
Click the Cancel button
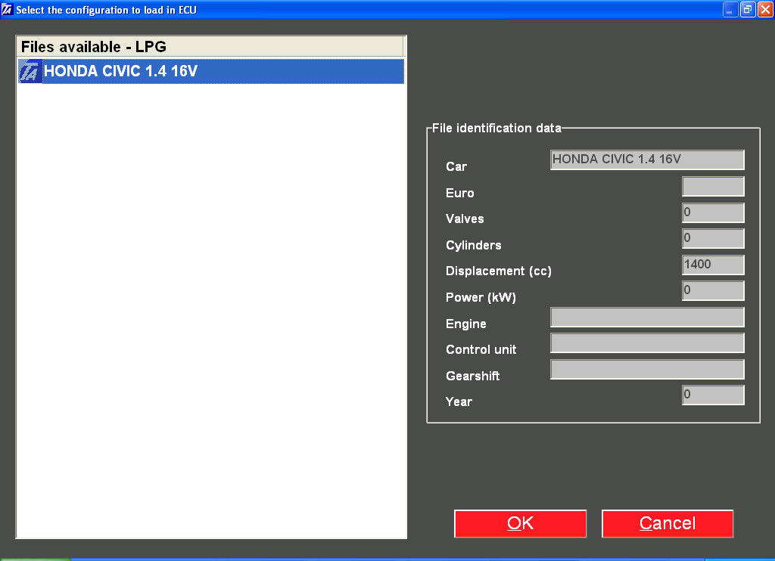coord(668,523)
